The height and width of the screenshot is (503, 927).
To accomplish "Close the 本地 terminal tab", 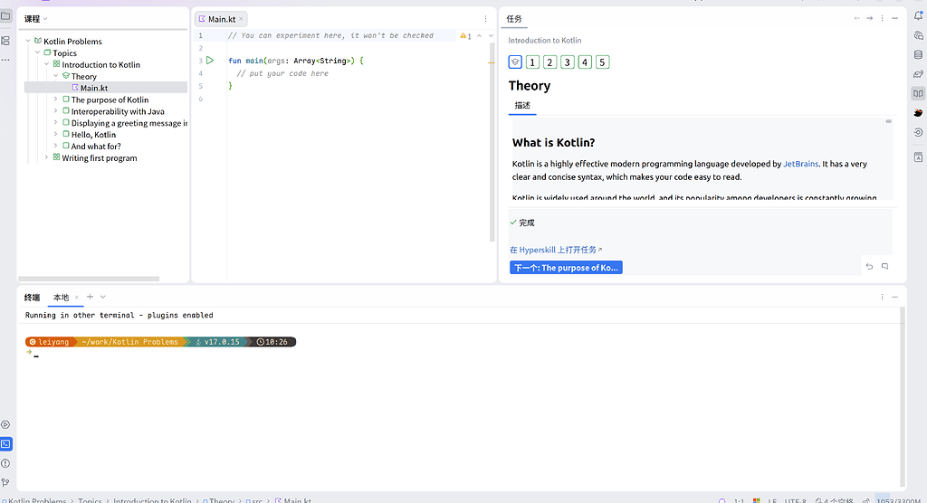I will point(77,298).
